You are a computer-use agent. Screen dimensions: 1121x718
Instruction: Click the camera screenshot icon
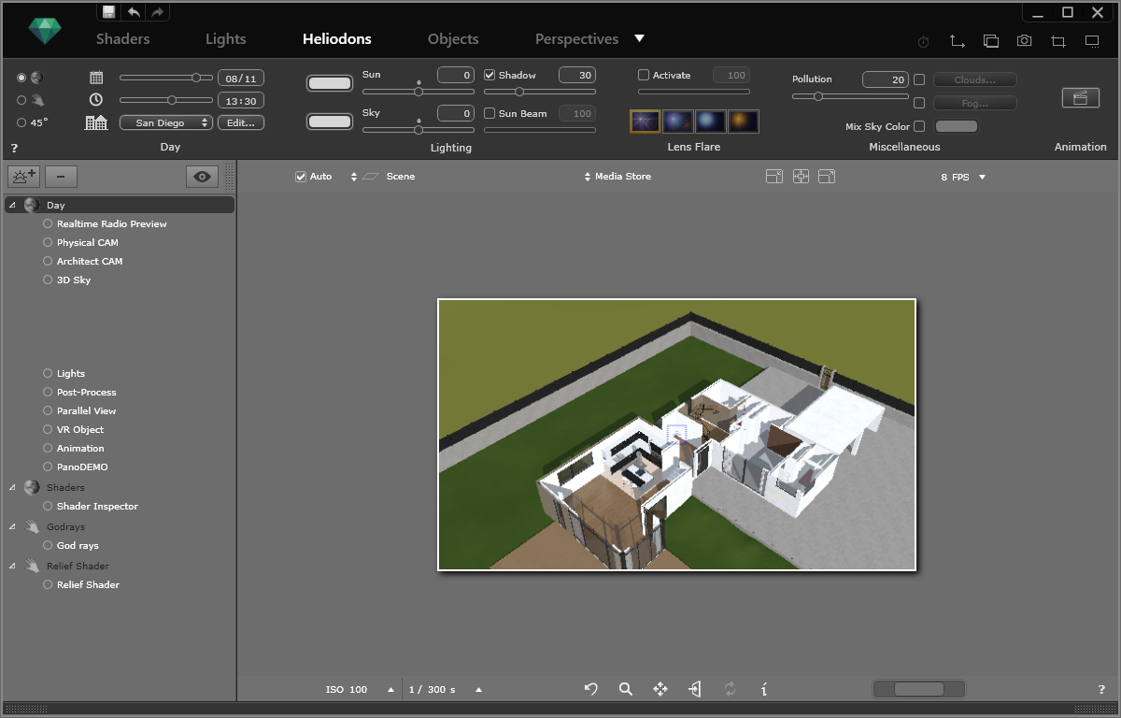(x=1025, y=41)
